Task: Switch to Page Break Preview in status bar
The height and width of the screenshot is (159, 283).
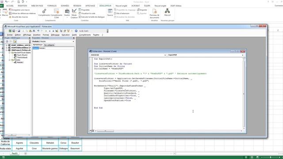Action: [257, 157]
